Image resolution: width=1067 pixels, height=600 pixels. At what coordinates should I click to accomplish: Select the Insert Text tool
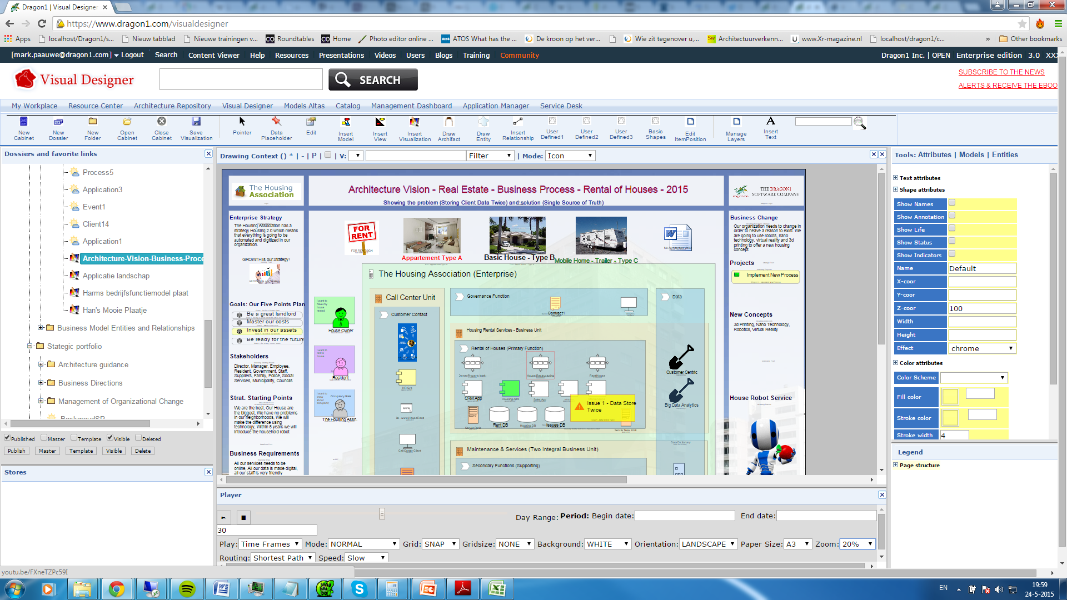[x=771, y=128]
